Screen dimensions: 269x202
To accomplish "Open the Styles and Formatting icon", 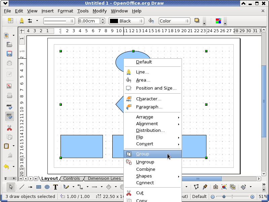I will point(10,21).
